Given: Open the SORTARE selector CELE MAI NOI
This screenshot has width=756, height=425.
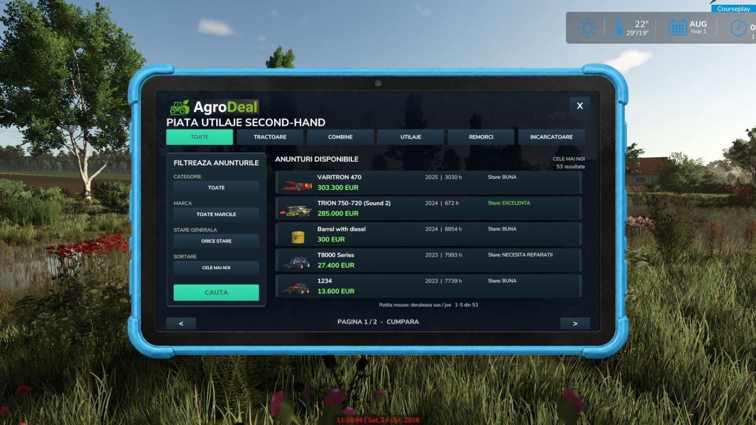Looking at the screenshot, I should (x=216, y=267).
